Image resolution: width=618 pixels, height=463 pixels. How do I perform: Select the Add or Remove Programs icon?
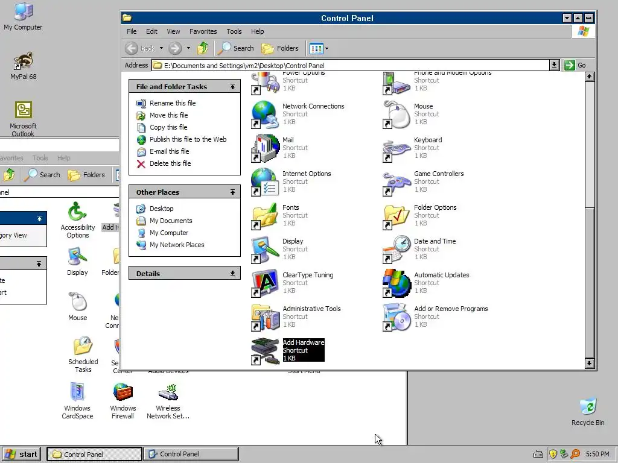tap(396, 317)
